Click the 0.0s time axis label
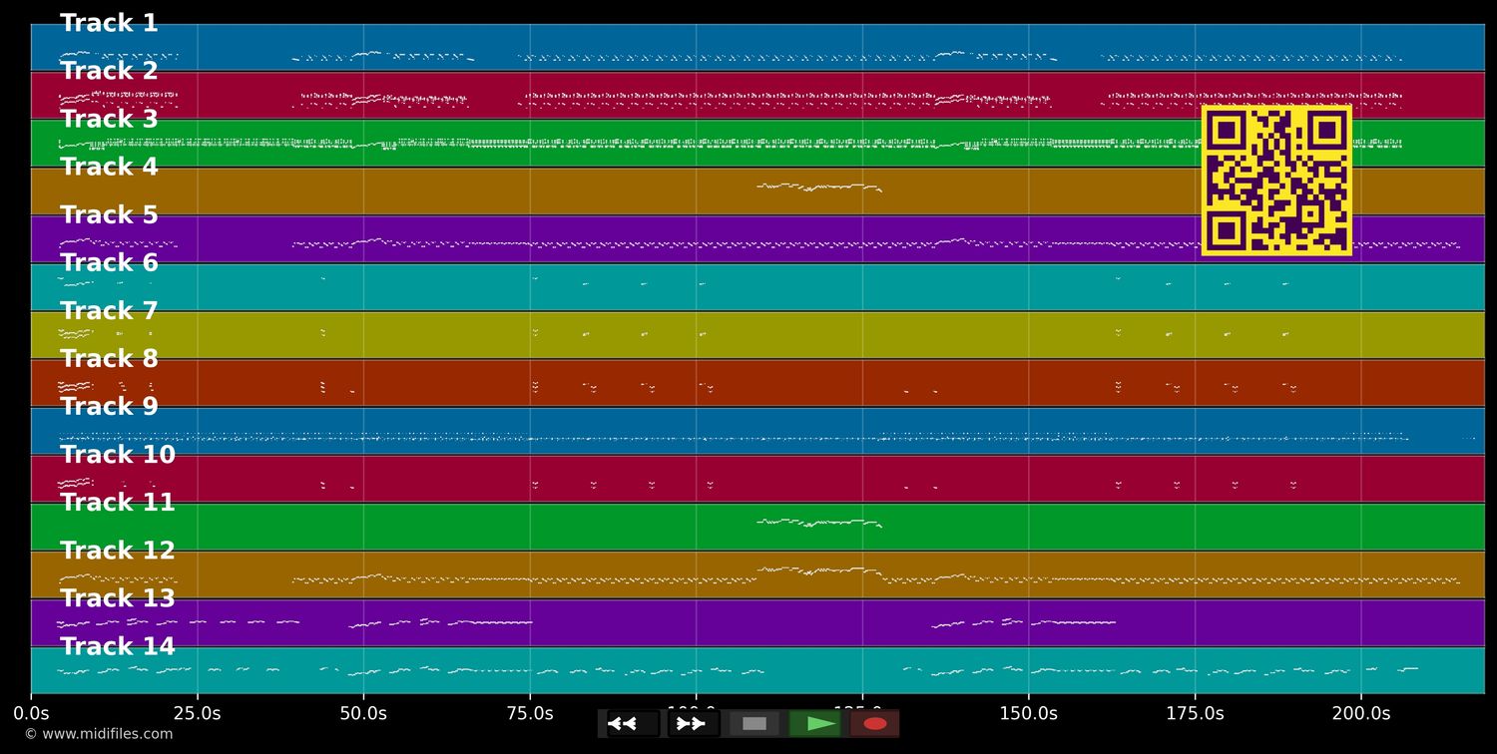Screen dimensions: 1497x754 [31, 713]
